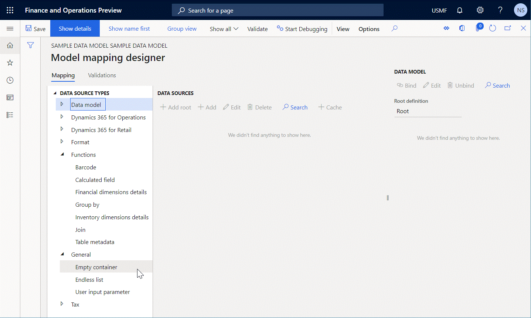The image size is (531, 318).
Task: Toggle Group view on
Action: pos(181,28)
